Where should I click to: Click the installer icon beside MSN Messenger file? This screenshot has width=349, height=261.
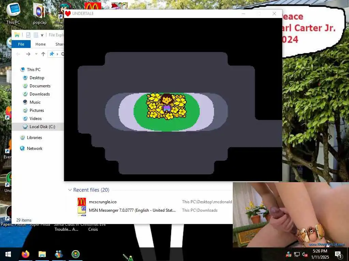[82, 210]
